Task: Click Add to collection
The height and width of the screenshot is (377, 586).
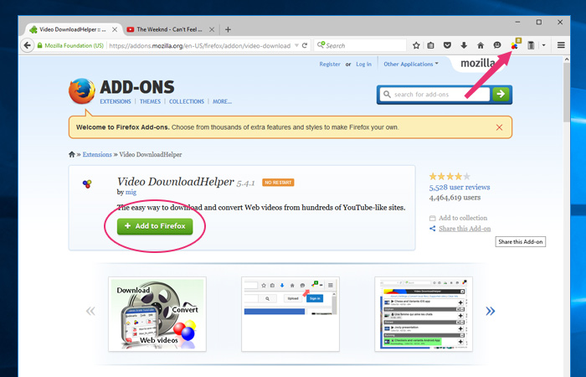Action: pos(463,218)
